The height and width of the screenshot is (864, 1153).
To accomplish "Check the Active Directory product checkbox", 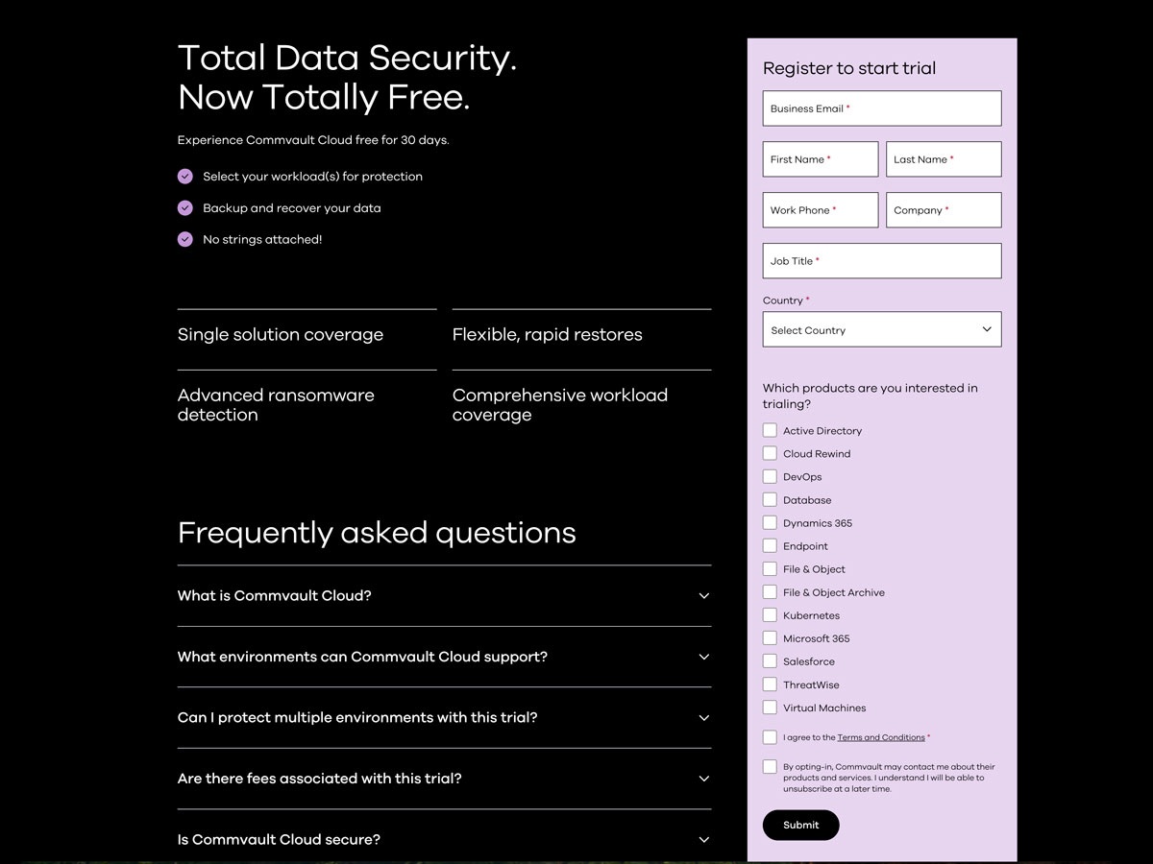I will pyautogui.click(x=770, y=431).
